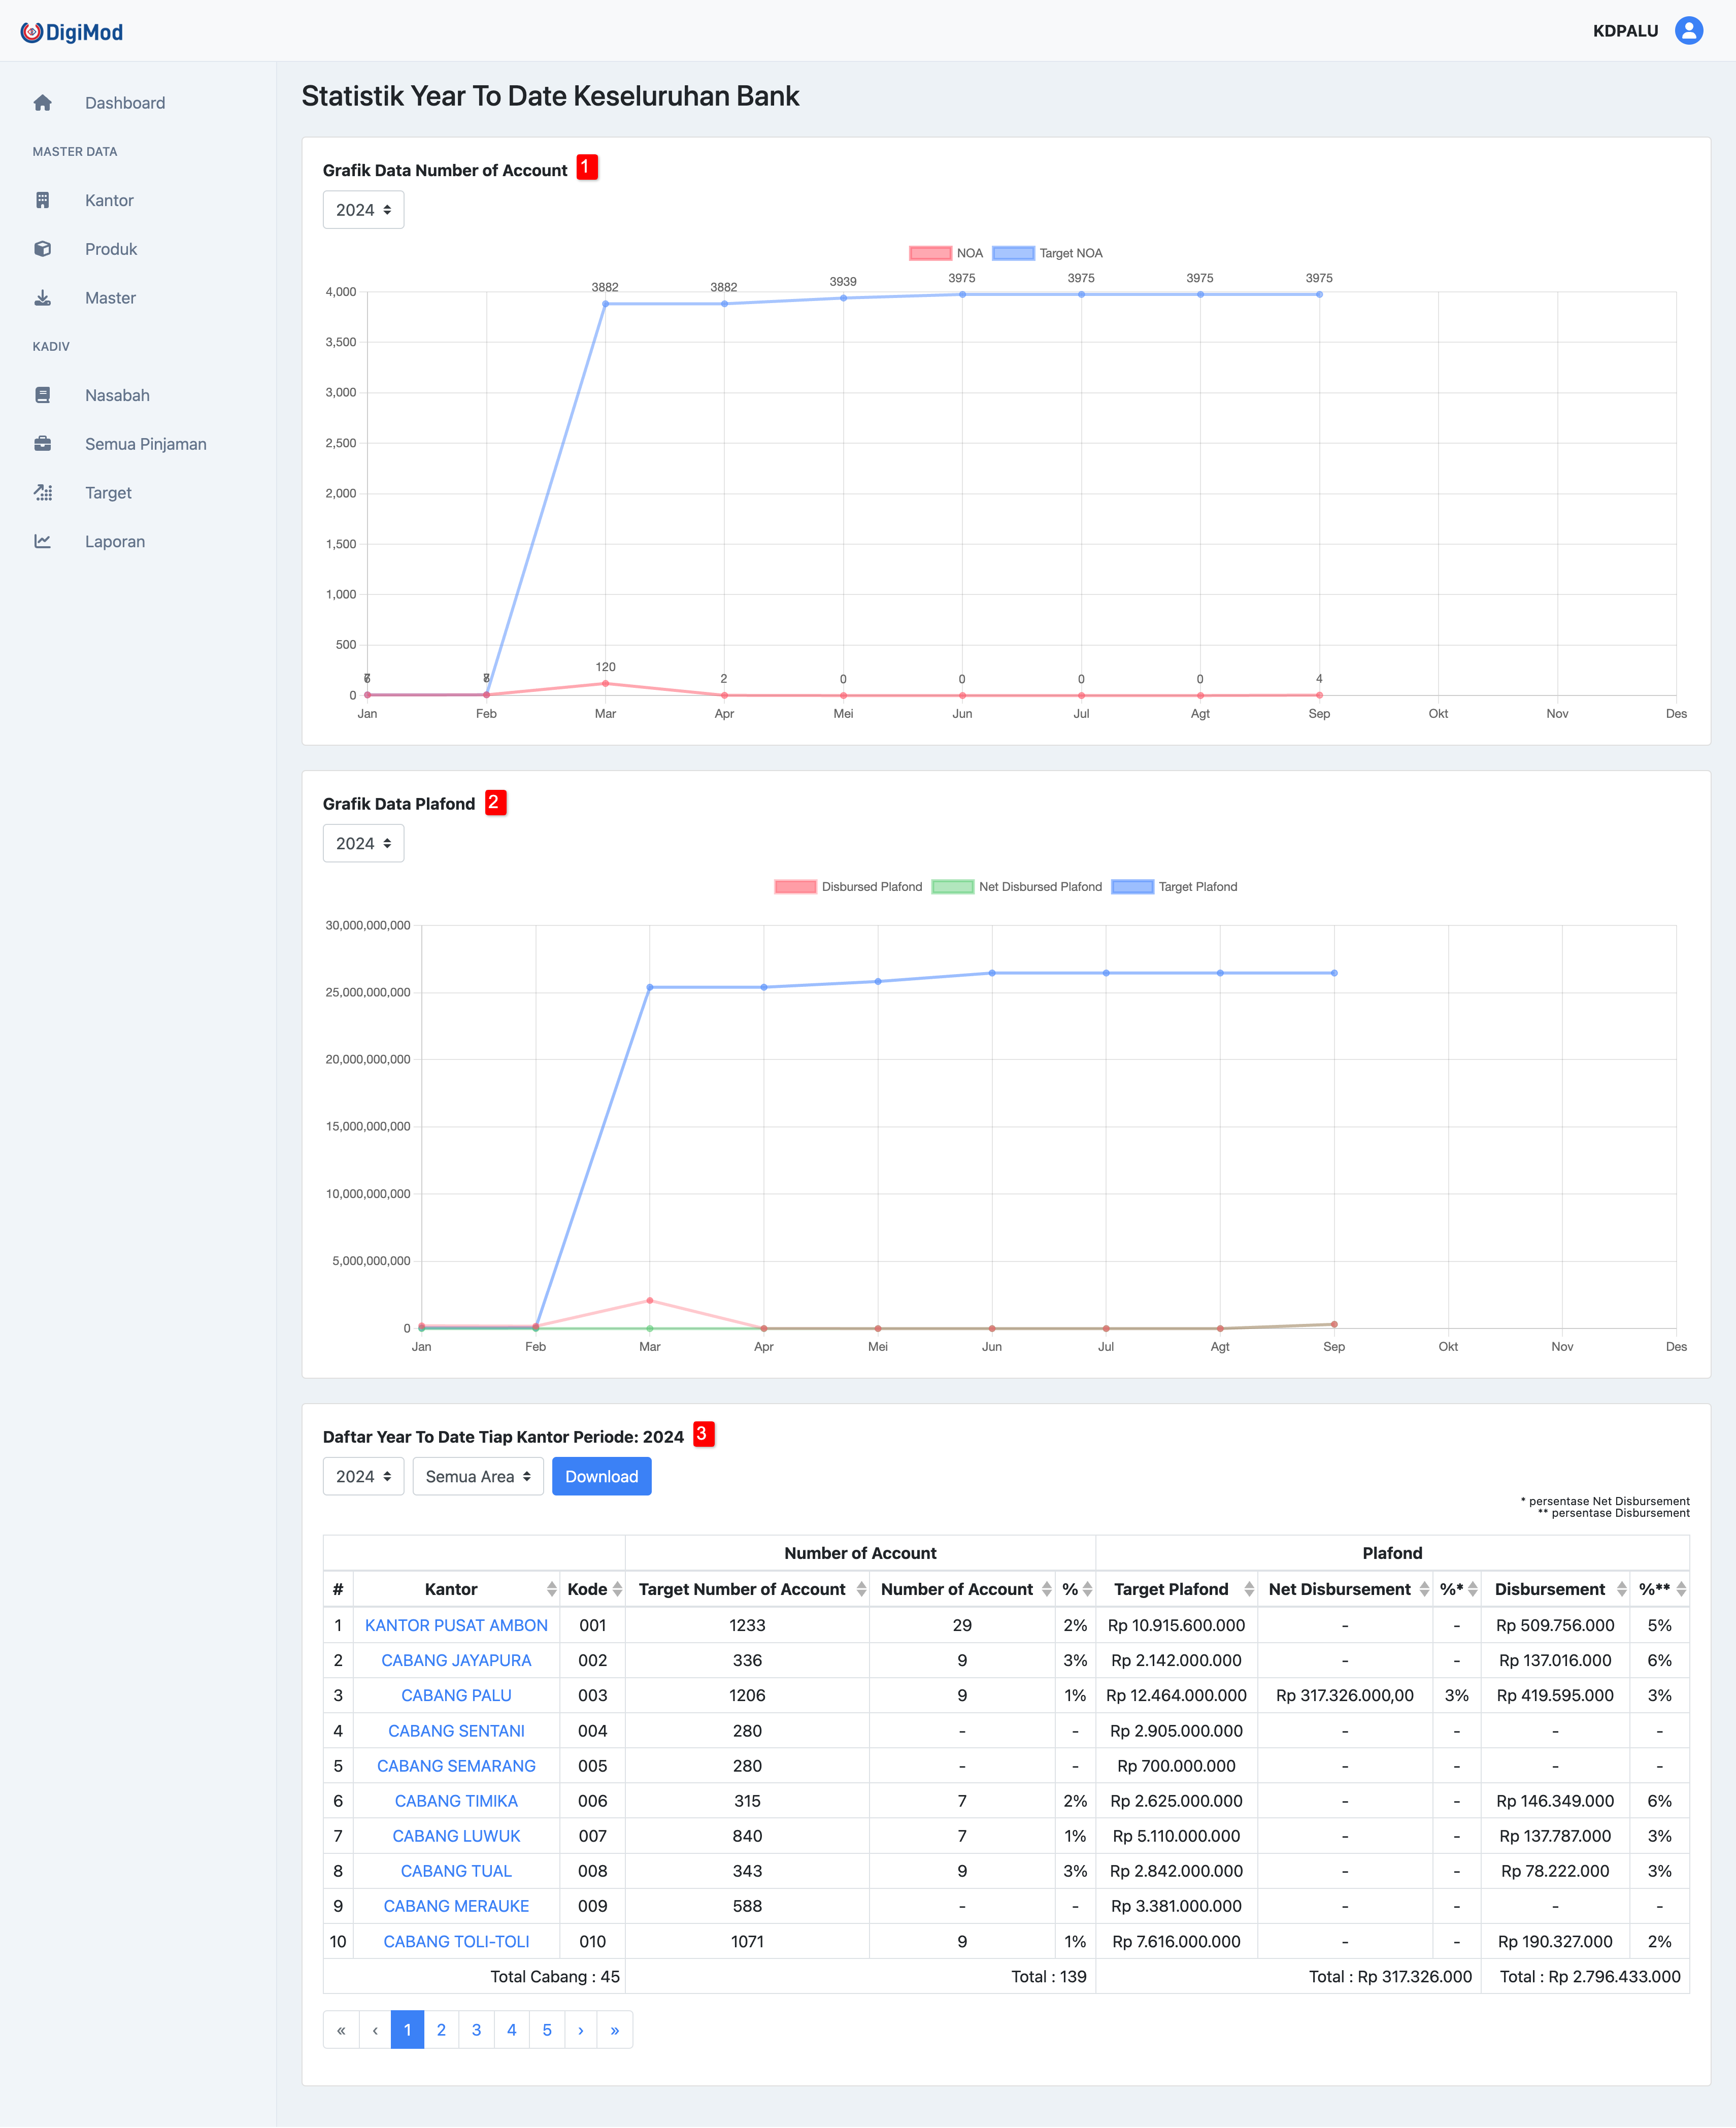Open year dropdown in Plafond chart
The image size is (1736, 2128).
pyautogui.click(x=363, y=843)
